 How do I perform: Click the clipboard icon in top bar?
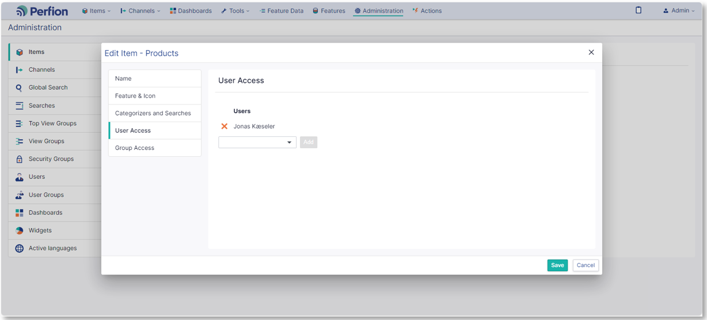tap(638, 10)
